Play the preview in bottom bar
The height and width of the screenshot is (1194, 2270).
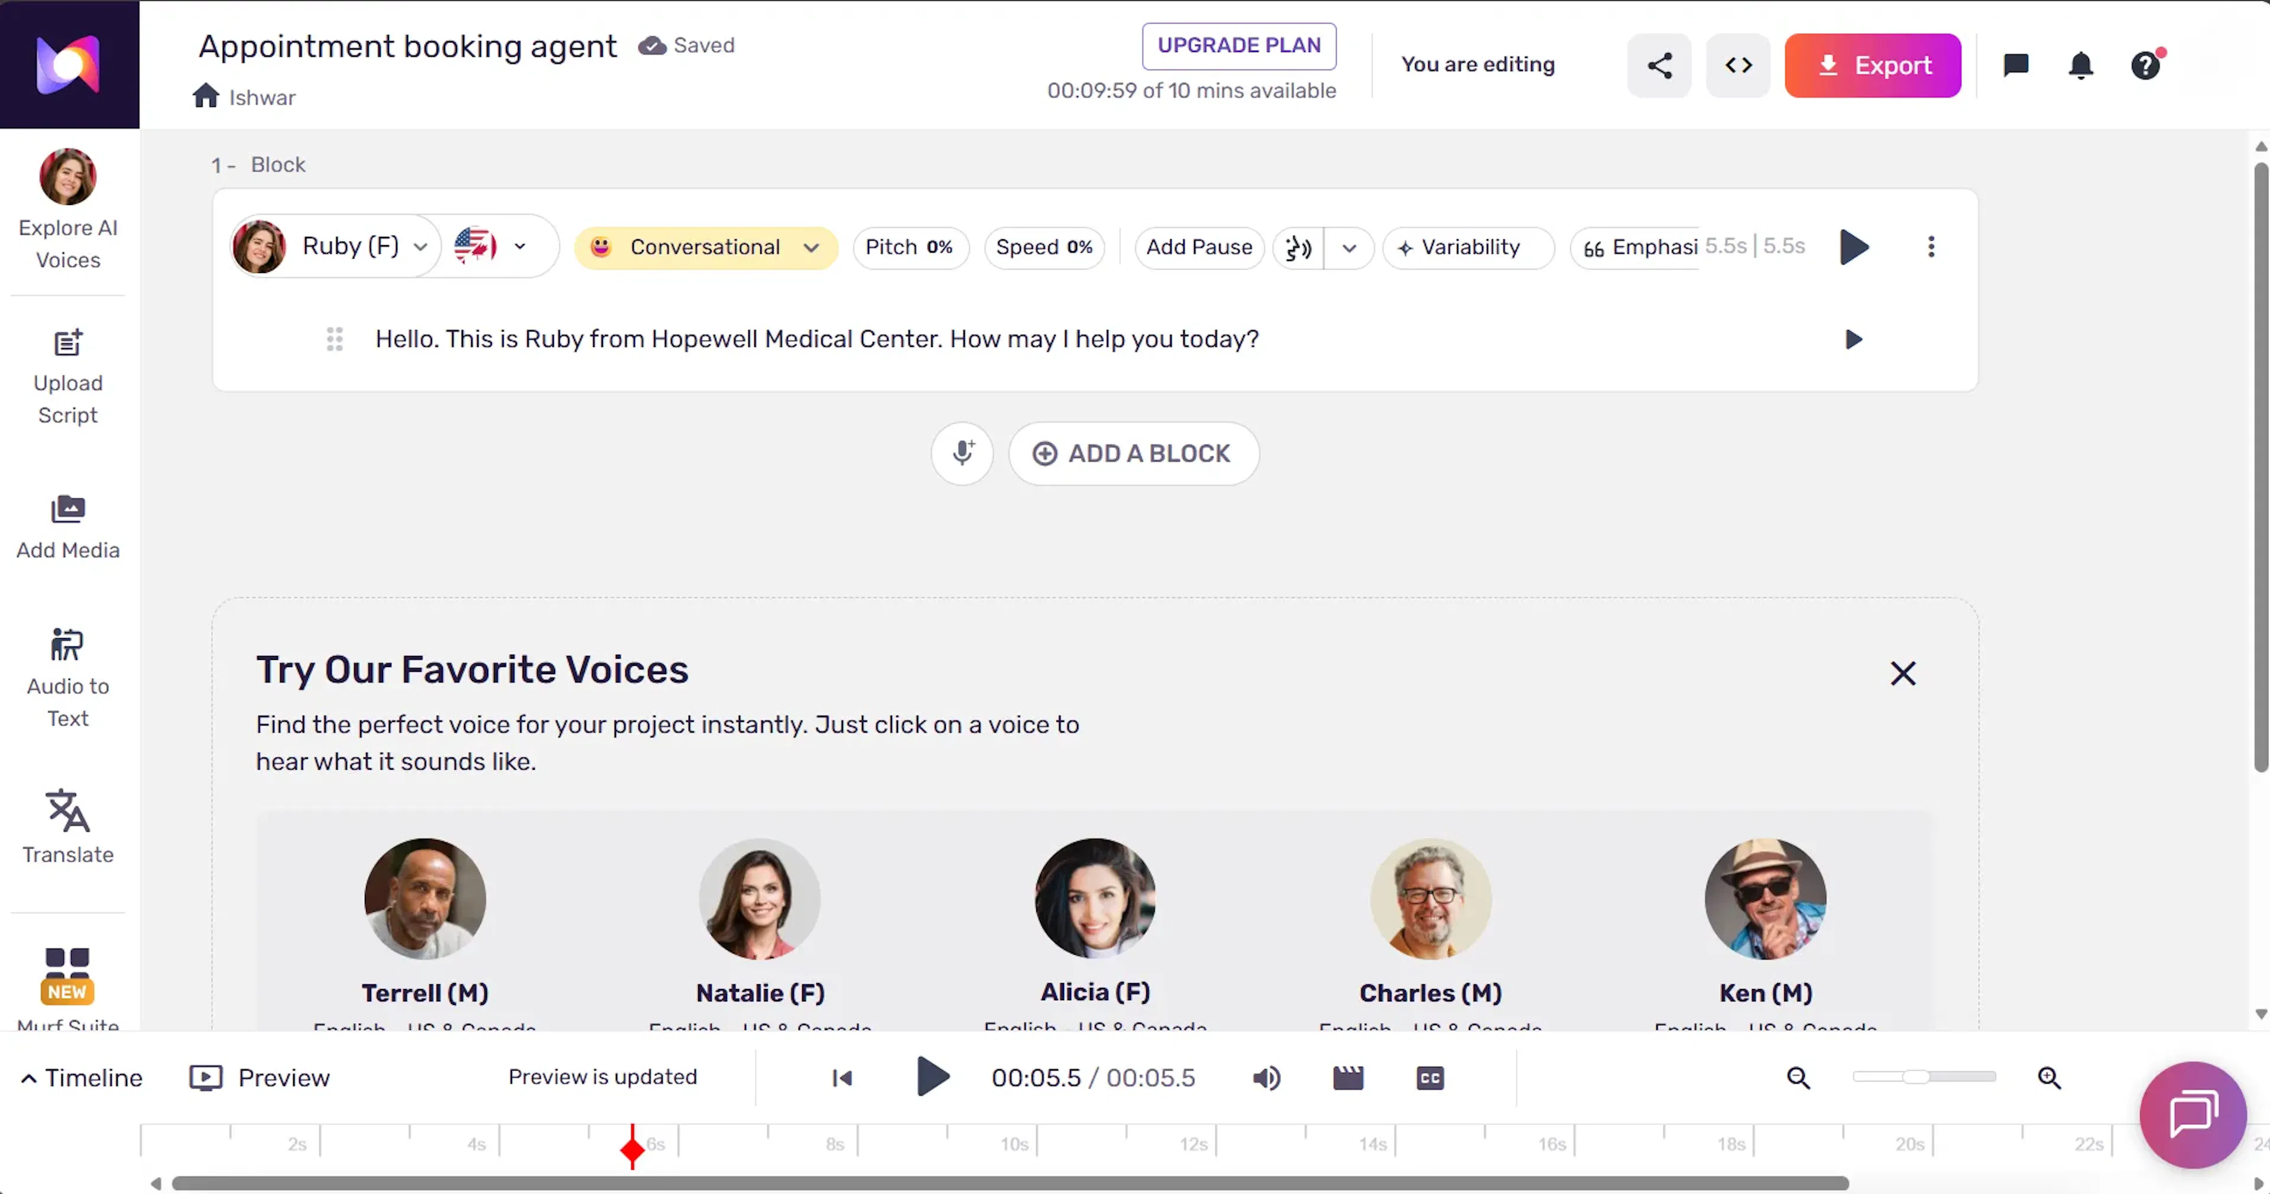[x=932, y=1077]
